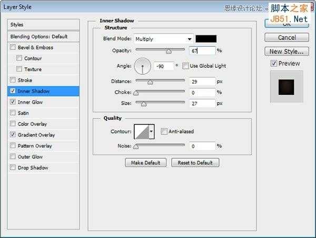Screen dimensions: 316x238
Task: Focus the Angle value field
Action: pos(164,66)
